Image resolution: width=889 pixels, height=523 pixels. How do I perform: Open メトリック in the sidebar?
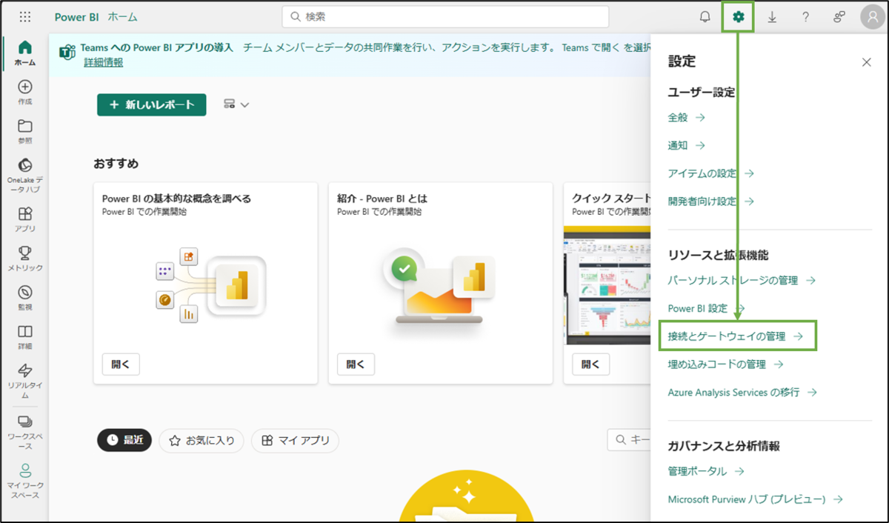coord(24,259)
